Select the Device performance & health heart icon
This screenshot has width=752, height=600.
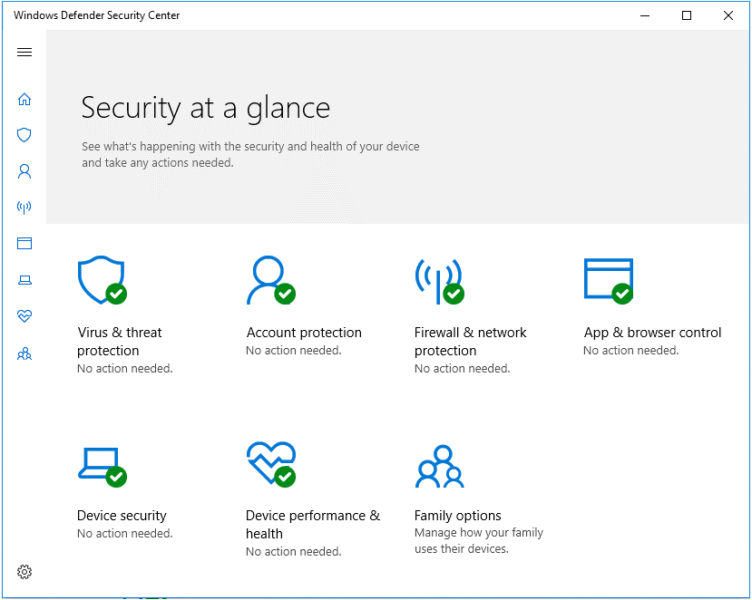pos(24,315)
